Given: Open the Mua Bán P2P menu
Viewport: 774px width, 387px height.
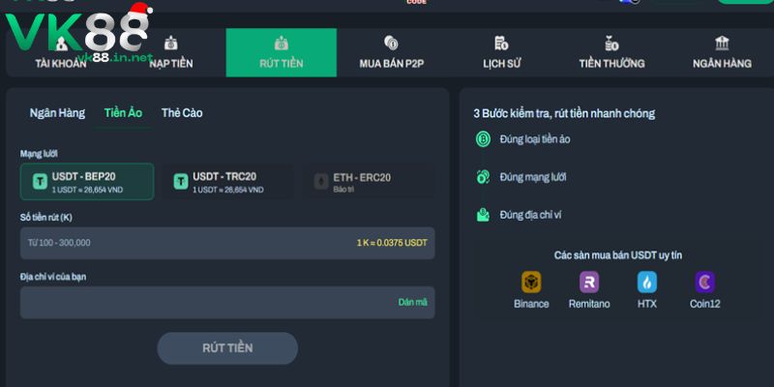Looking at the screenshot, I should click(x=391, y=52).
